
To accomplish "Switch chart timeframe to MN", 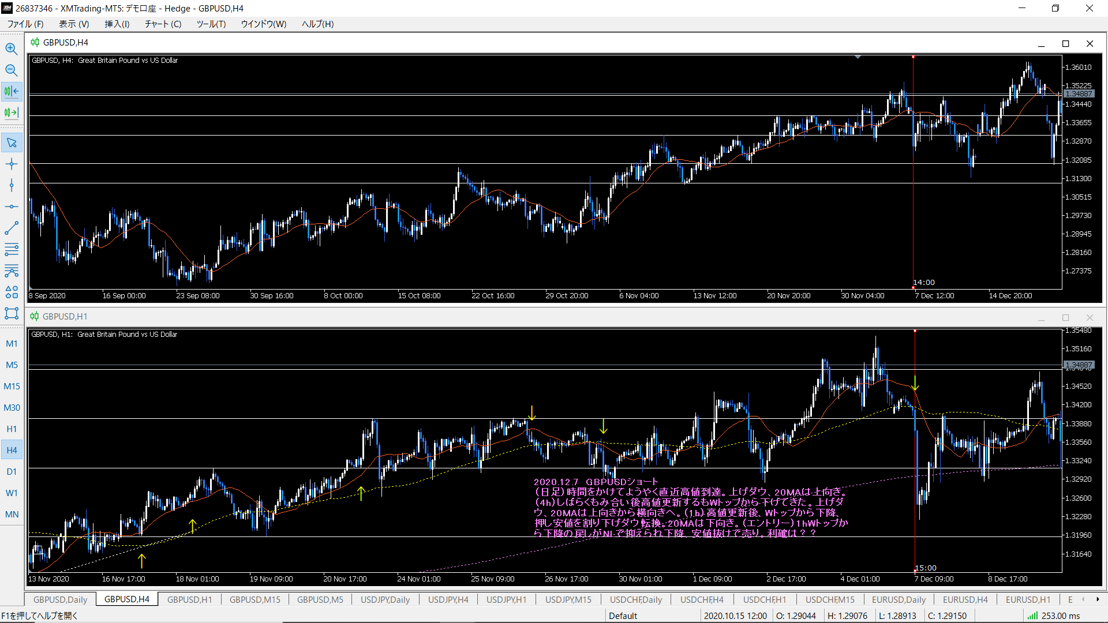I will (12, 514).
